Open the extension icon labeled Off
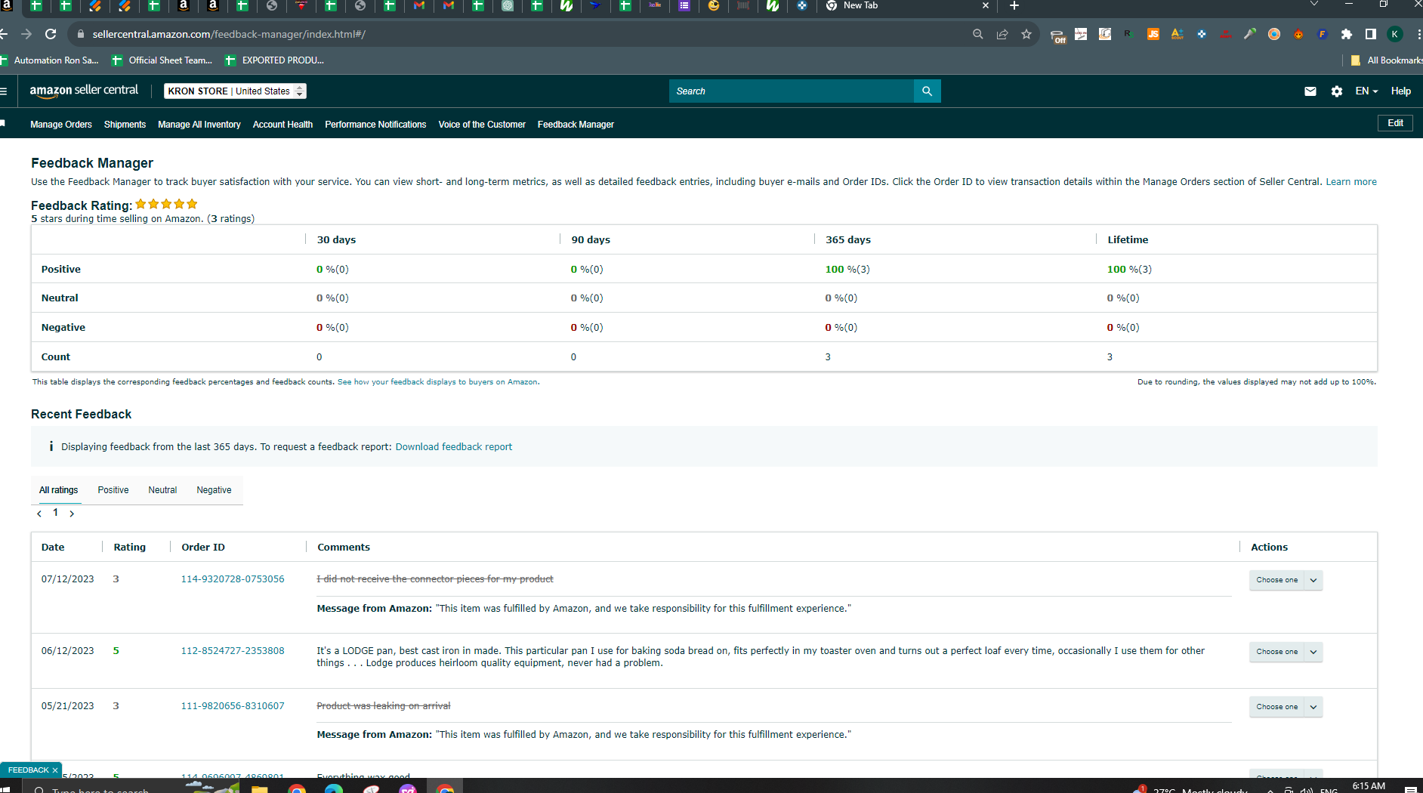Viewport: 1423px width, 793px height. [1057, 35]
